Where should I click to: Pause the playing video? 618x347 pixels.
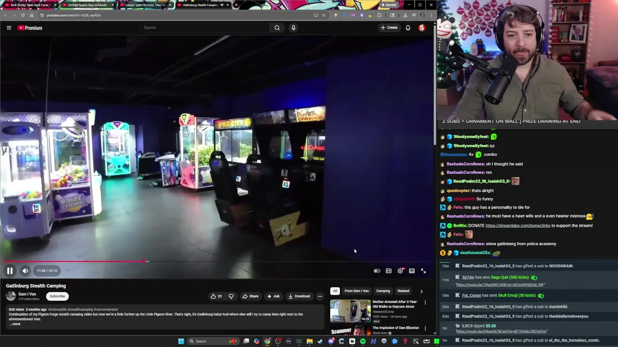click(x=10, y=271)
